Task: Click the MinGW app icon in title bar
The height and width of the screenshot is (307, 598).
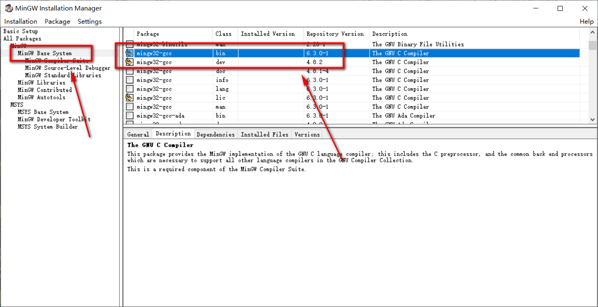Action: click(x=8, y=8)
